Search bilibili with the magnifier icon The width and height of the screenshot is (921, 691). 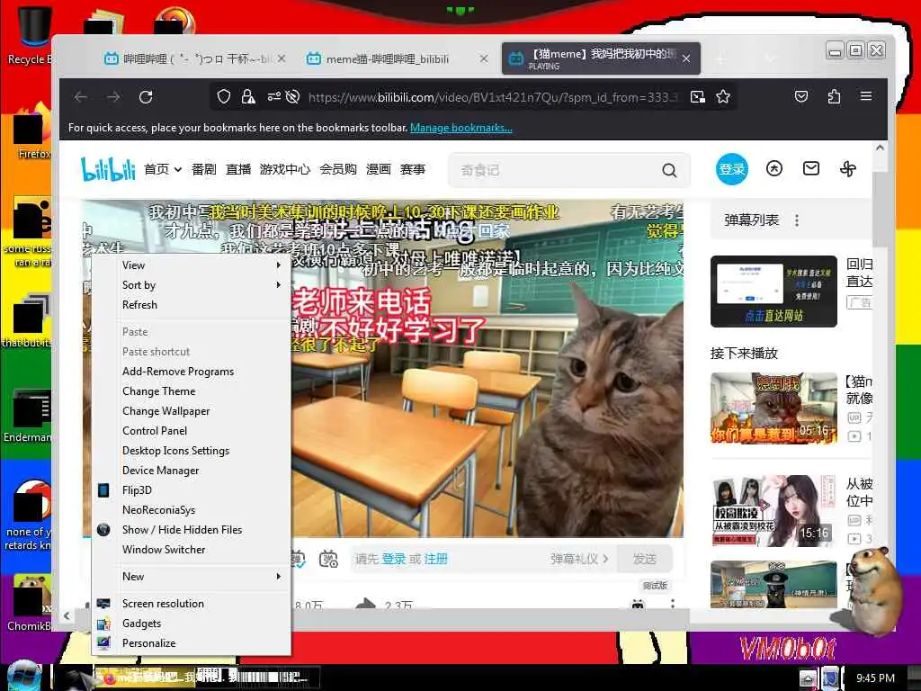click(669, 170)
